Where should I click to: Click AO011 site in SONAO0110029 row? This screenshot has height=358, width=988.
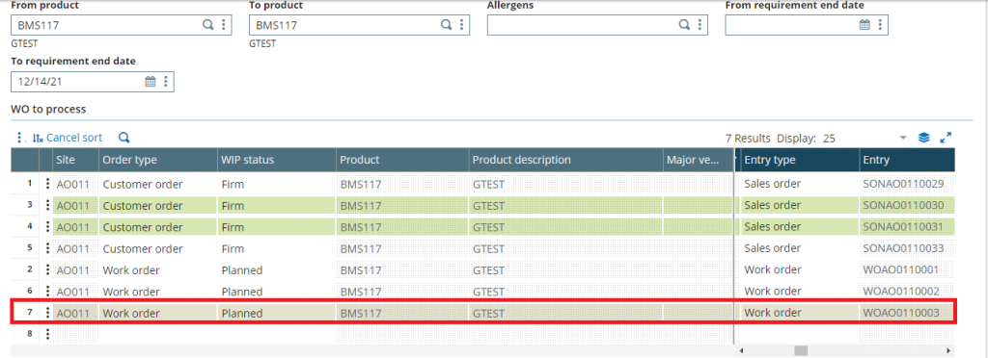[x=73, y=184]
